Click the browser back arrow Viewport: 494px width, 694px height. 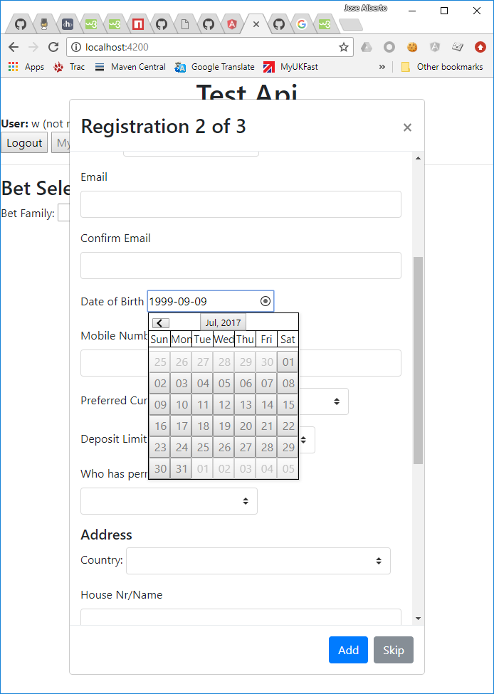tap(13, 47)
